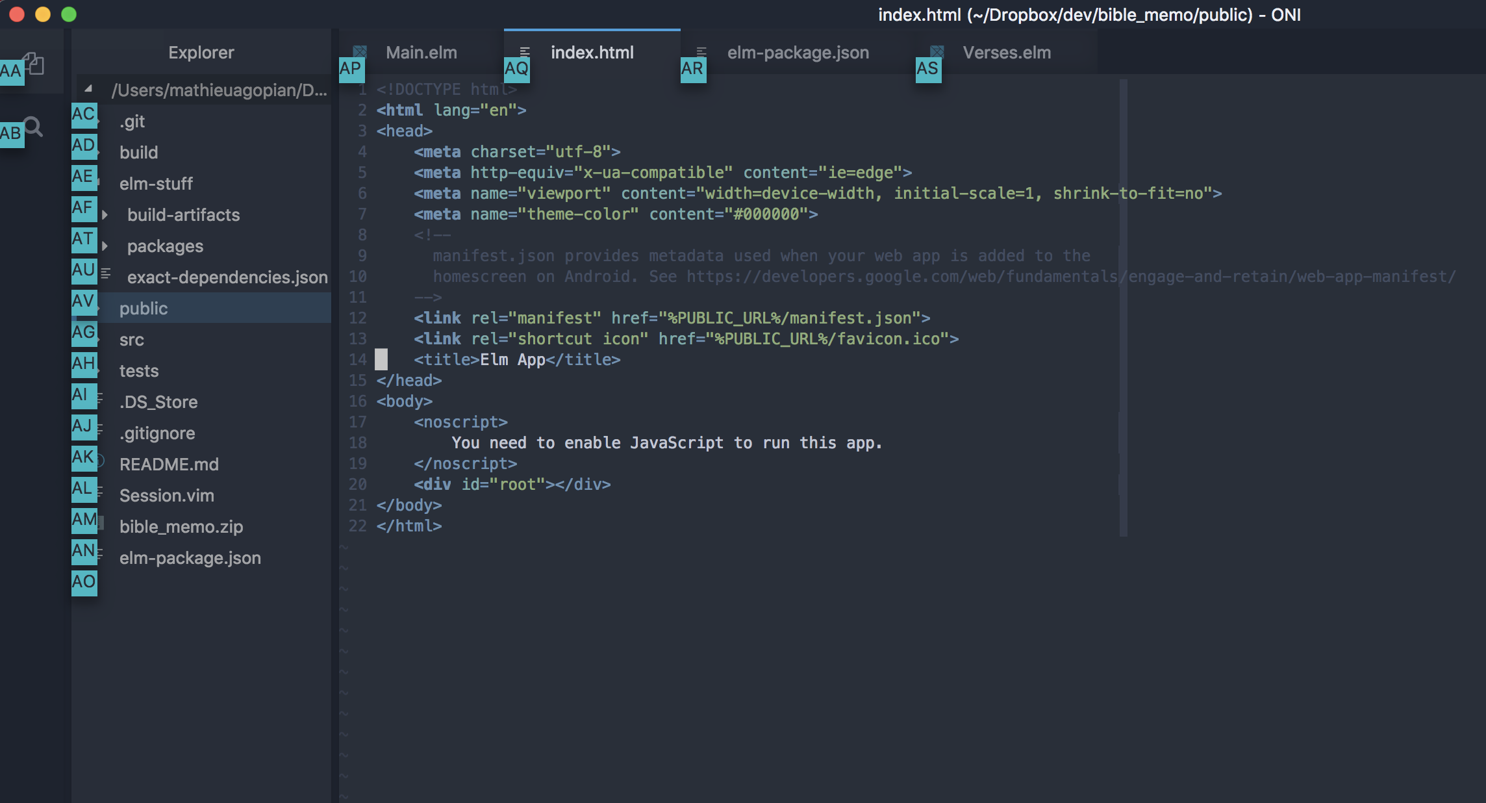1486x803 pixels.
Task: Select the public folder in Explorer
Action: click(x=144, y=308)
